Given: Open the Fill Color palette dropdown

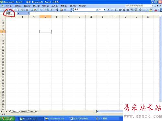Looking at the screenshot, I should tap(153, 10).
